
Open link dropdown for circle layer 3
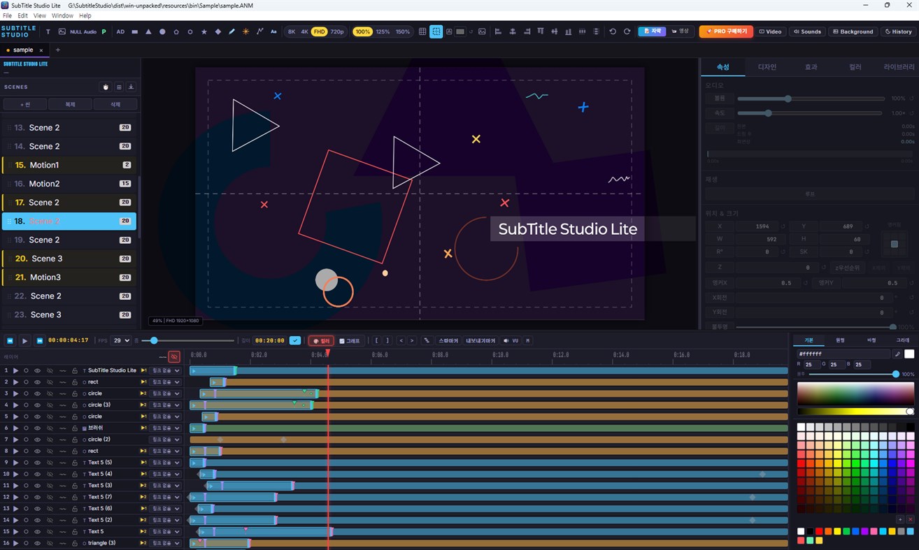coord(166,393)
